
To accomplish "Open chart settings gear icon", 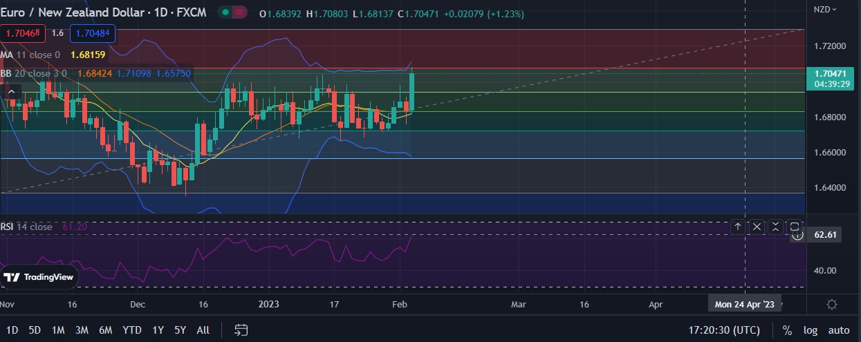I will pos(832,305).
